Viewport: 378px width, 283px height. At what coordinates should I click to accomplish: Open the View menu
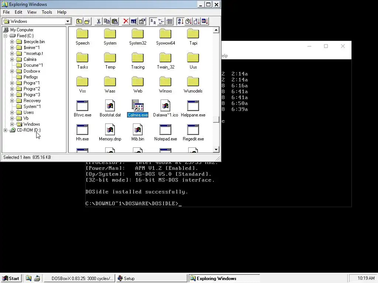click(32, 12)
